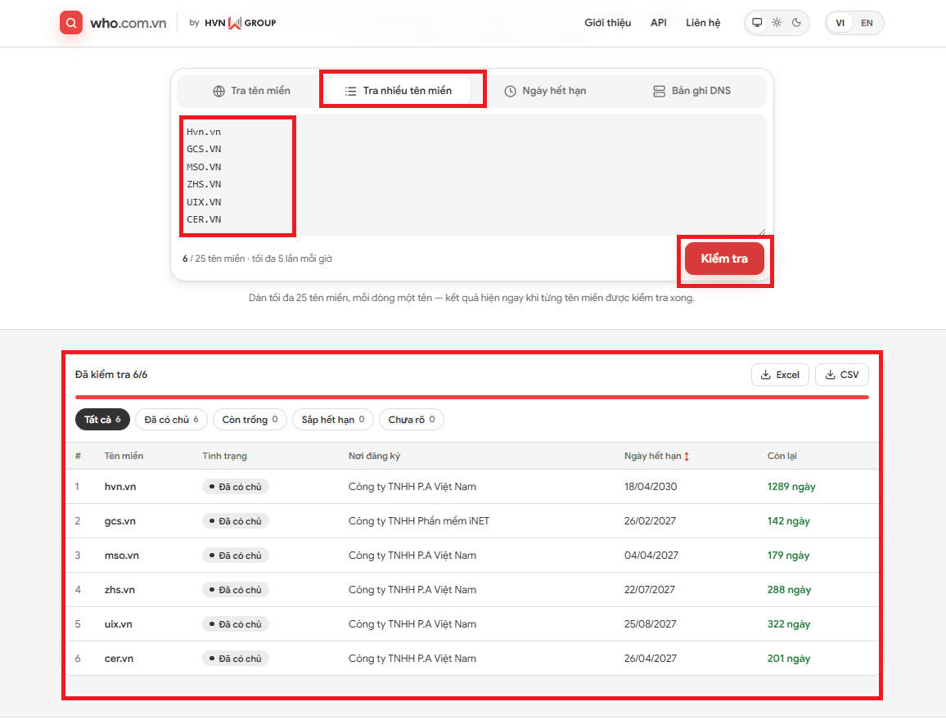Click the textarea resize handle
946x720 pixels.
pyautogui.click(x=762, y=232)
